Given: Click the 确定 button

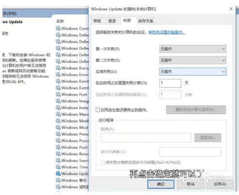Looking at the screenshot, I should [x=161, y=184].
